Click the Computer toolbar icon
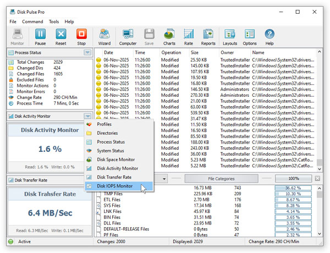This screenshot has height=253, width=330. click(128, 37)
